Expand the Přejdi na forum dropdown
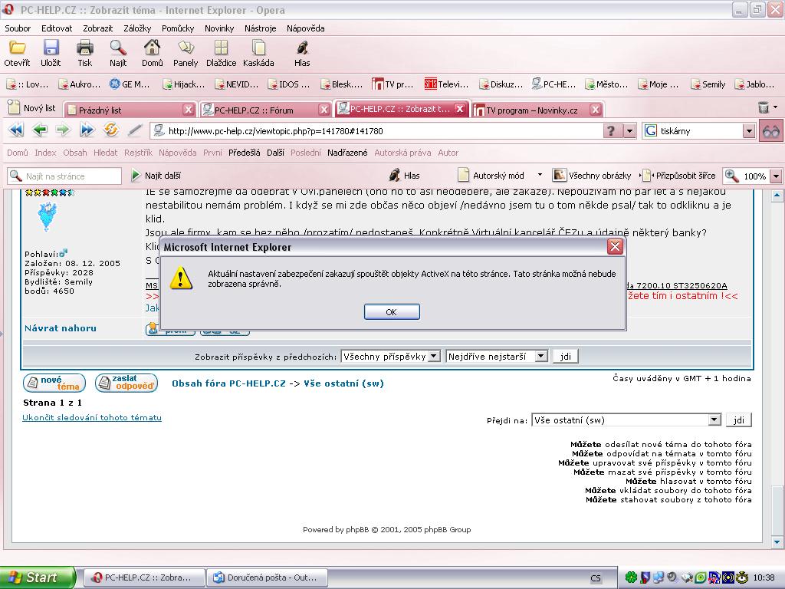This screenshot has width=785, height=589. pyautogui.click(x=714, y=420)
